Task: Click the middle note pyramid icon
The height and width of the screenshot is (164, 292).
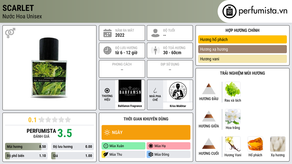Action: [x=209, y=116]
